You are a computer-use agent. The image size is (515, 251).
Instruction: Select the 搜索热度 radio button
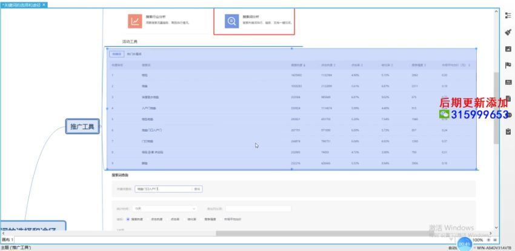[x=128, y=219]
